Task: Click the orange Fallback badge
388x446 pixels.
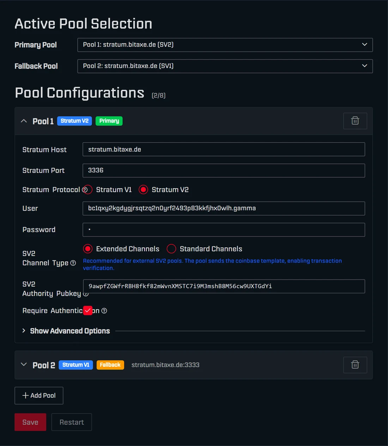Action: (x=110, y=365)
